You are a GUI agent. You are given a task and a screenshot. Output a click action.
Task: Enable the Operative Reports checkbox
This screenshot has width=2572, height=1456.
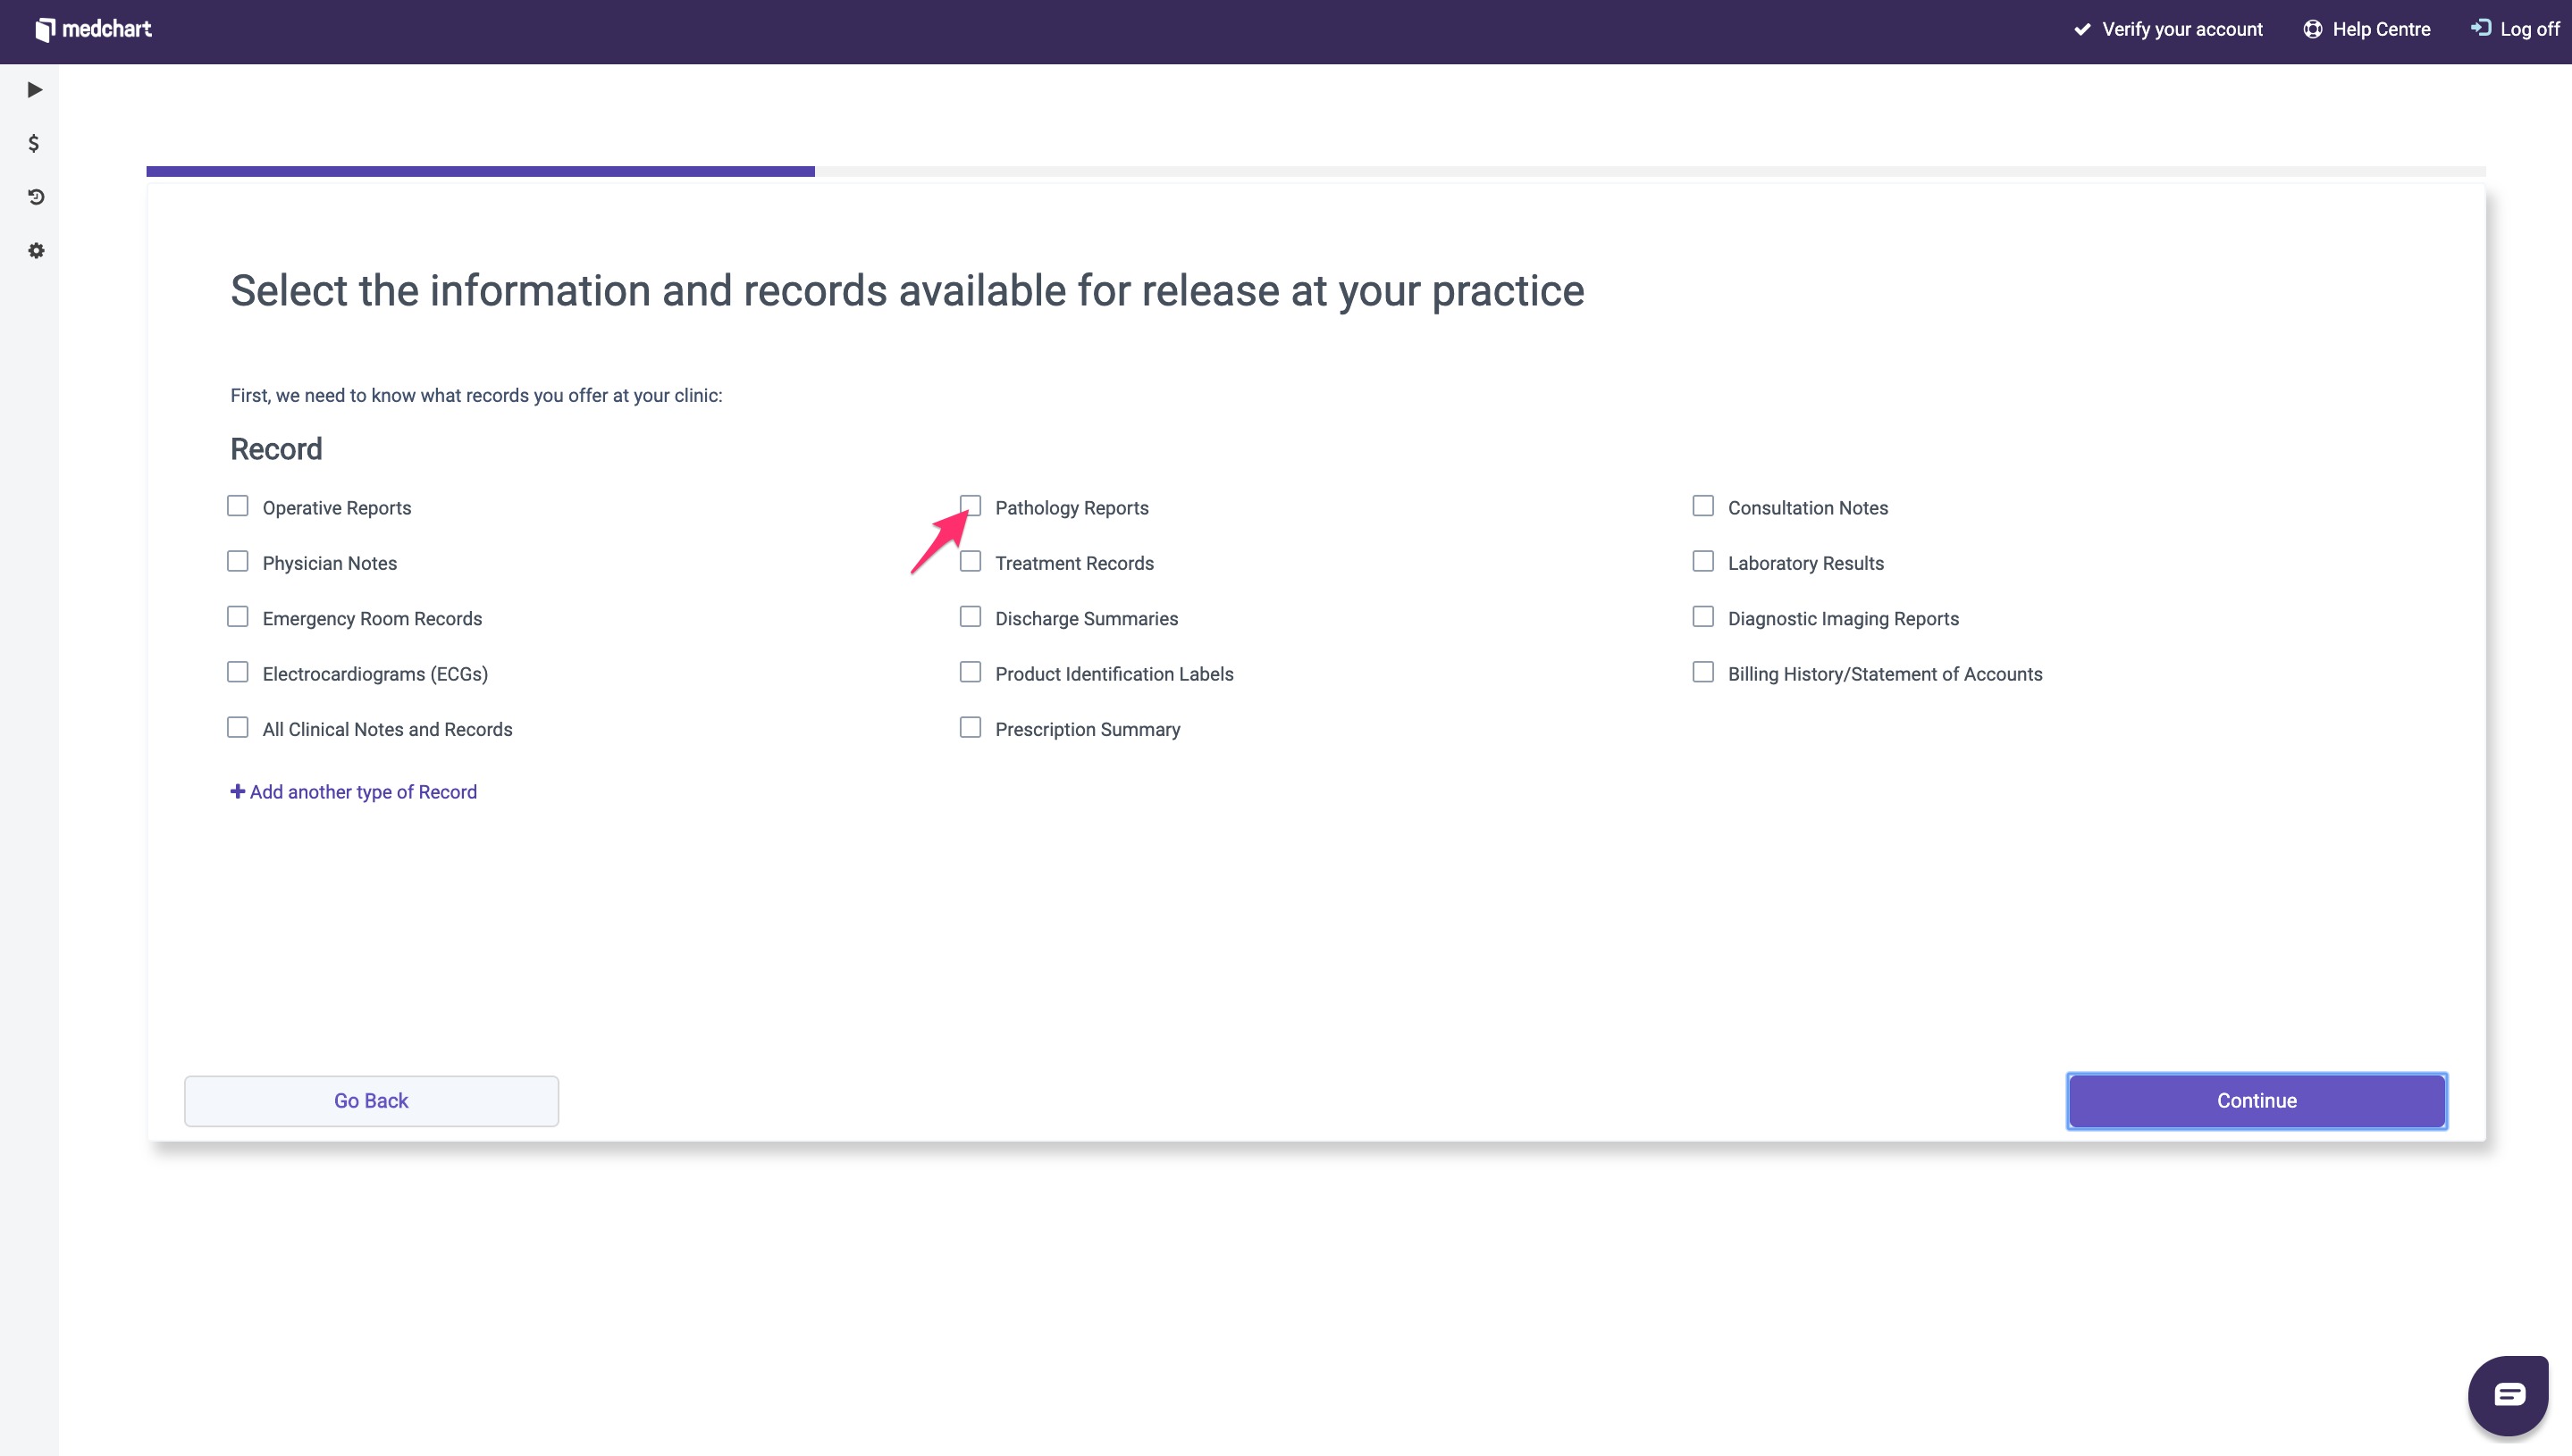point(237,506)
